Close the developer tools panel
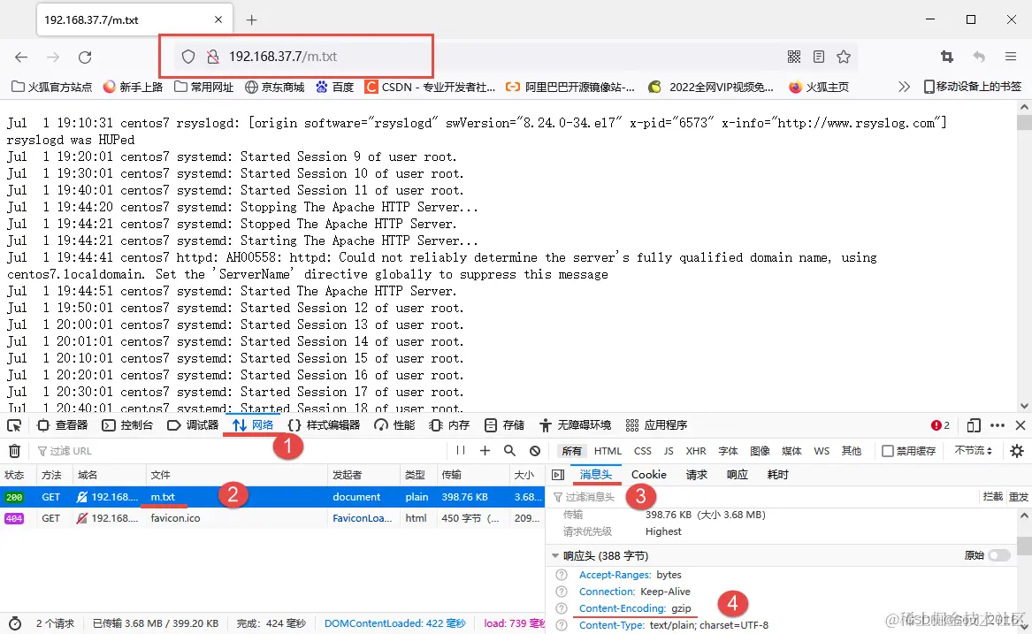 1021,425
